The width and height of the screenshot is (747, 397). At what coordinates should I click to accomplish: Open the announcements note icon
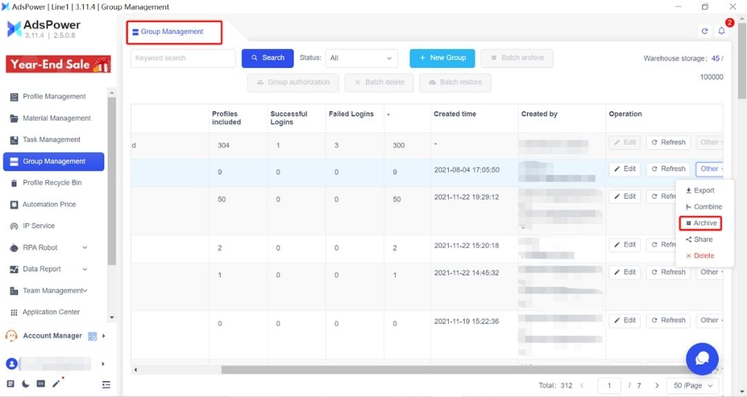(10, 384)
